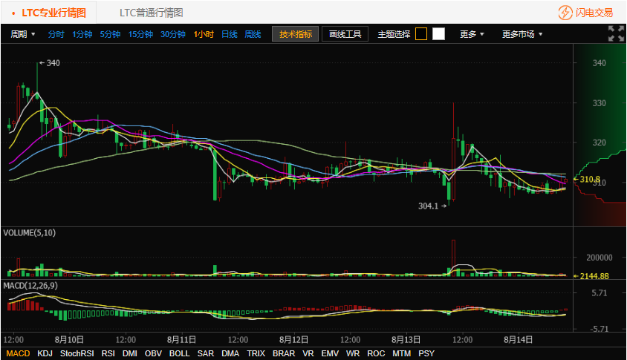Click the fullscreen expand icon
Viewport: 627px width, 360px height.
tap(616, 33)
